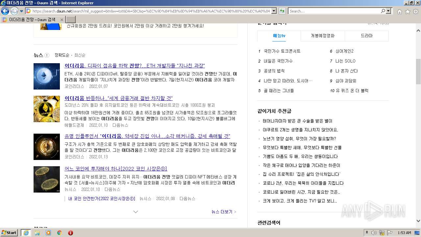Open recent pages dropdown beside Forward button

pos(21,11)
